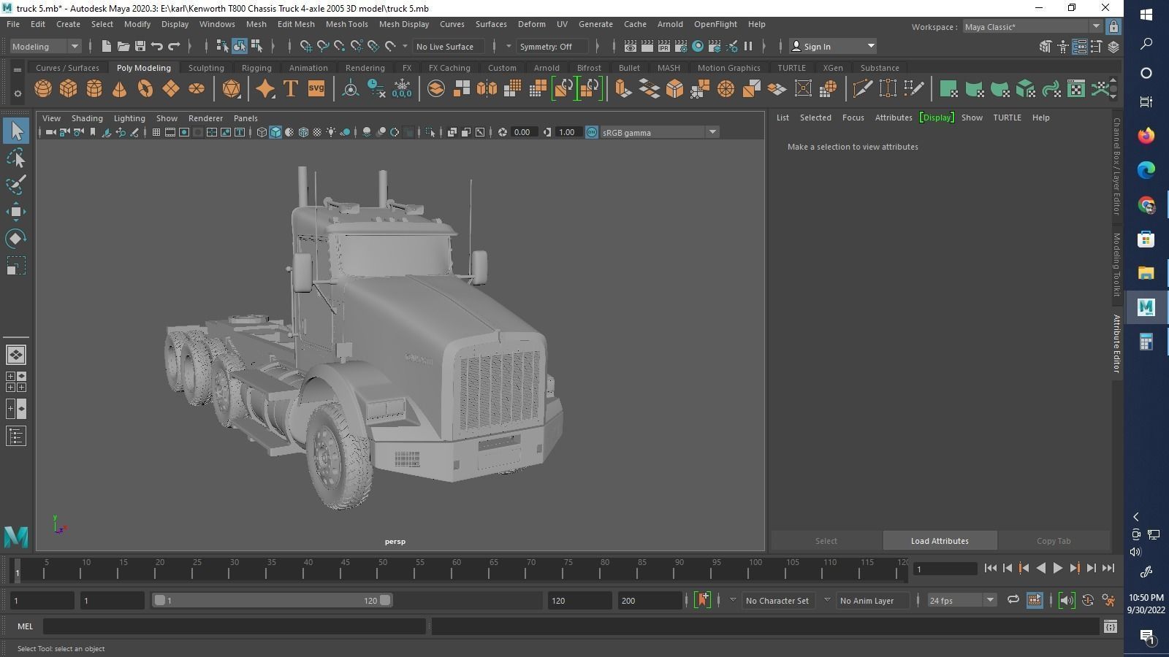This screenshot has height=657, width=1169.
Task: Create a polygon cylinder from the shelf
Action: [x=94, y=89]
